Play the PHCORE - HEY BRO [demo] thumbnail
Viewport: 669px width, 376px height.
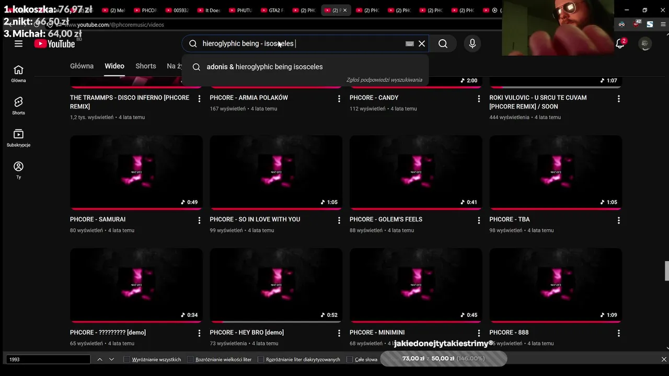pos(276,285)
